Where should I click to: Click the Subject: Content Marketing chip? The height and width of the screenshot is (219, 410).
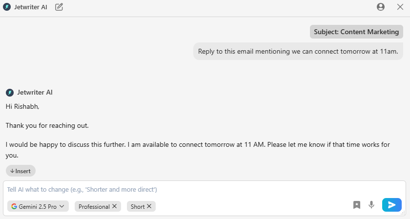[356, 32]
